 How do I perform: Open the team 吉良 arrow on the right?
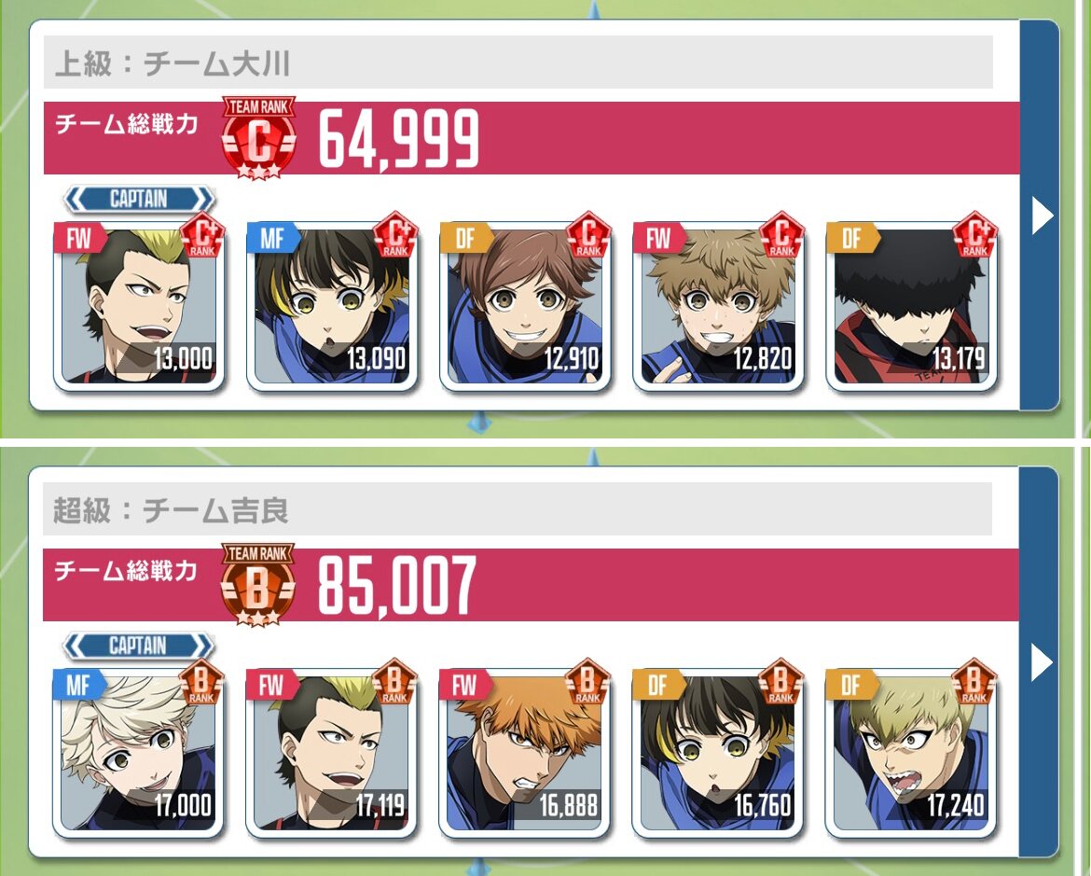[x=1040, y=662]
